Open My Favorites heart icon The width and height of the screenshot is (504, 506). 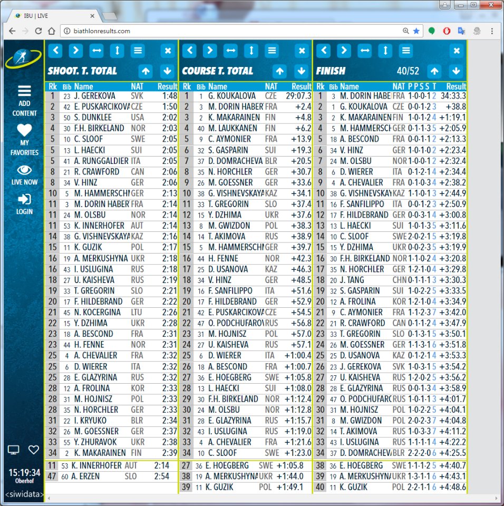point(24,130)
